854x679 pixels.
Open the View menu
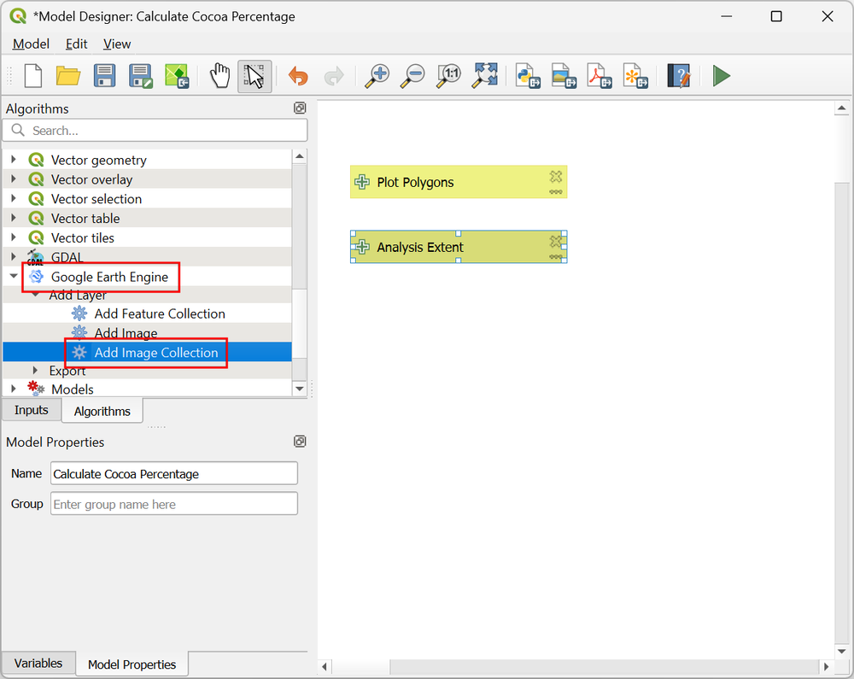[117, 44]
